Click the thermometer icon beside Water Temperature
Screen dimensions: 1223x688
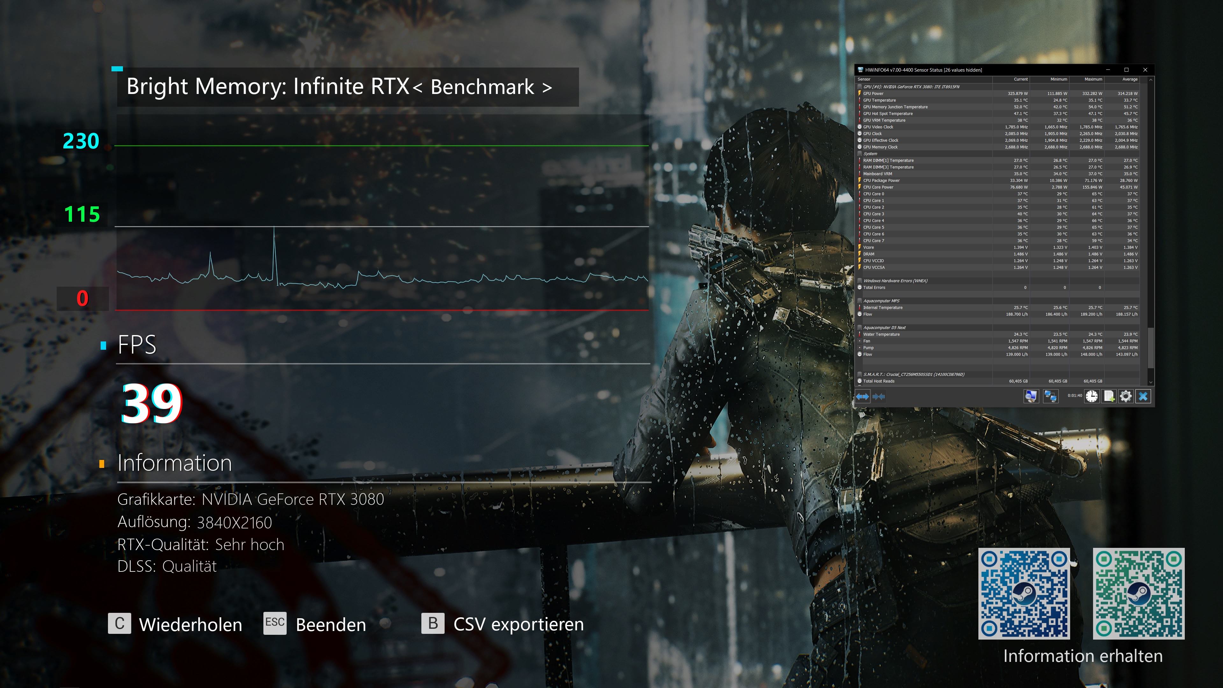click(x=860, y=334)
